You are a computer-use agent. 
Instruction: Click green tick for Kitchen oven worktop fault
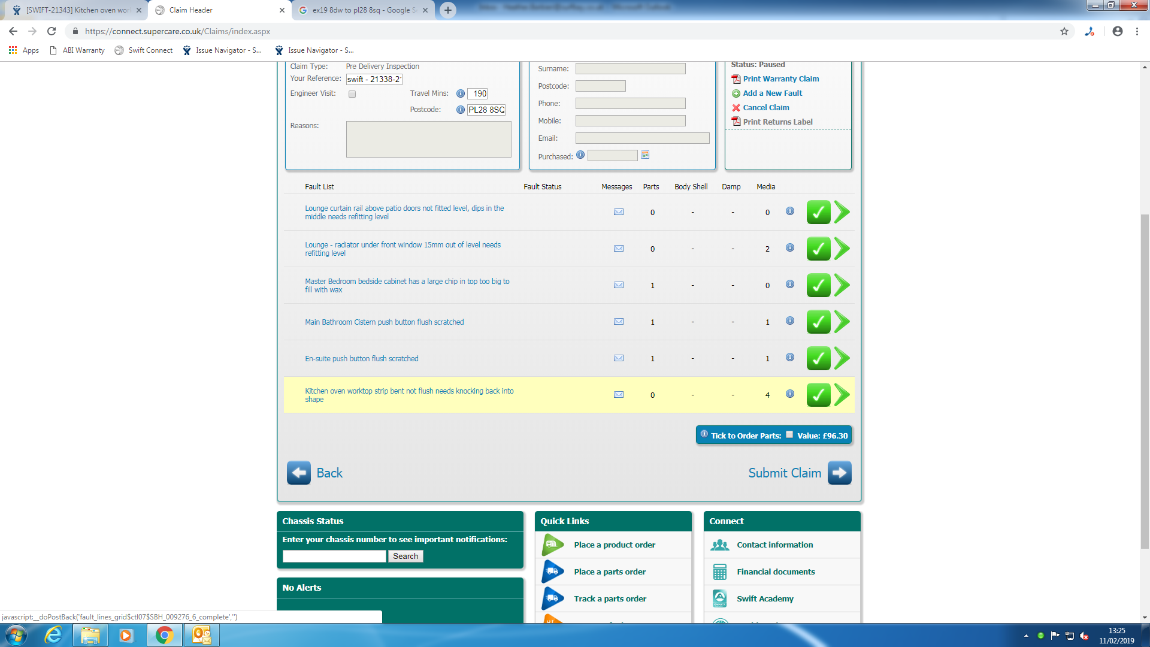click(x=818, y=395)
